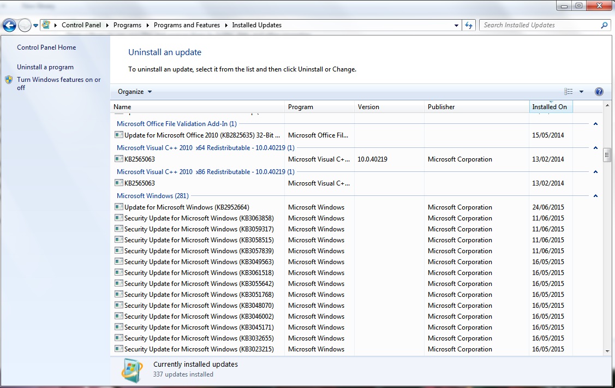Viewport: 615px width, 388px height.
Task: Open the Uninstall a program link
Action: point(45,67)
